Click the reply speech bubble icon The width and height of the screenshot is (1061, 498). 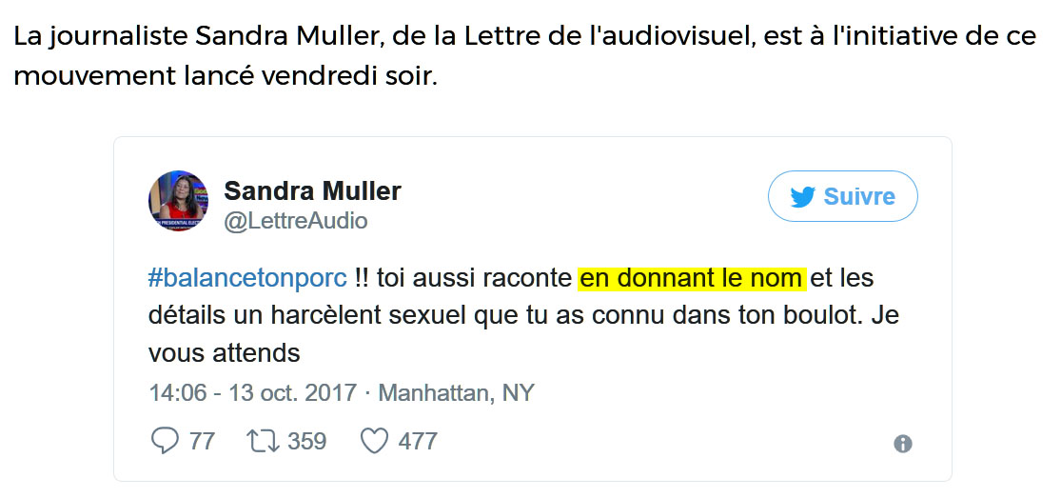[165, 441]
